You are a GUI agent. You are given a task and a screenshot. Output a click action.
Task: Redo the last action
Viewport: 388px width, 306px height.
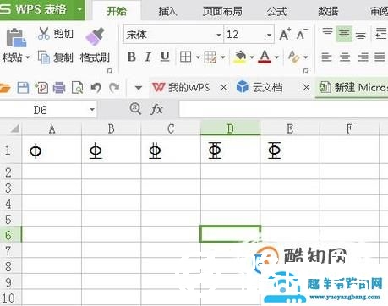click(x=114, y=88)
